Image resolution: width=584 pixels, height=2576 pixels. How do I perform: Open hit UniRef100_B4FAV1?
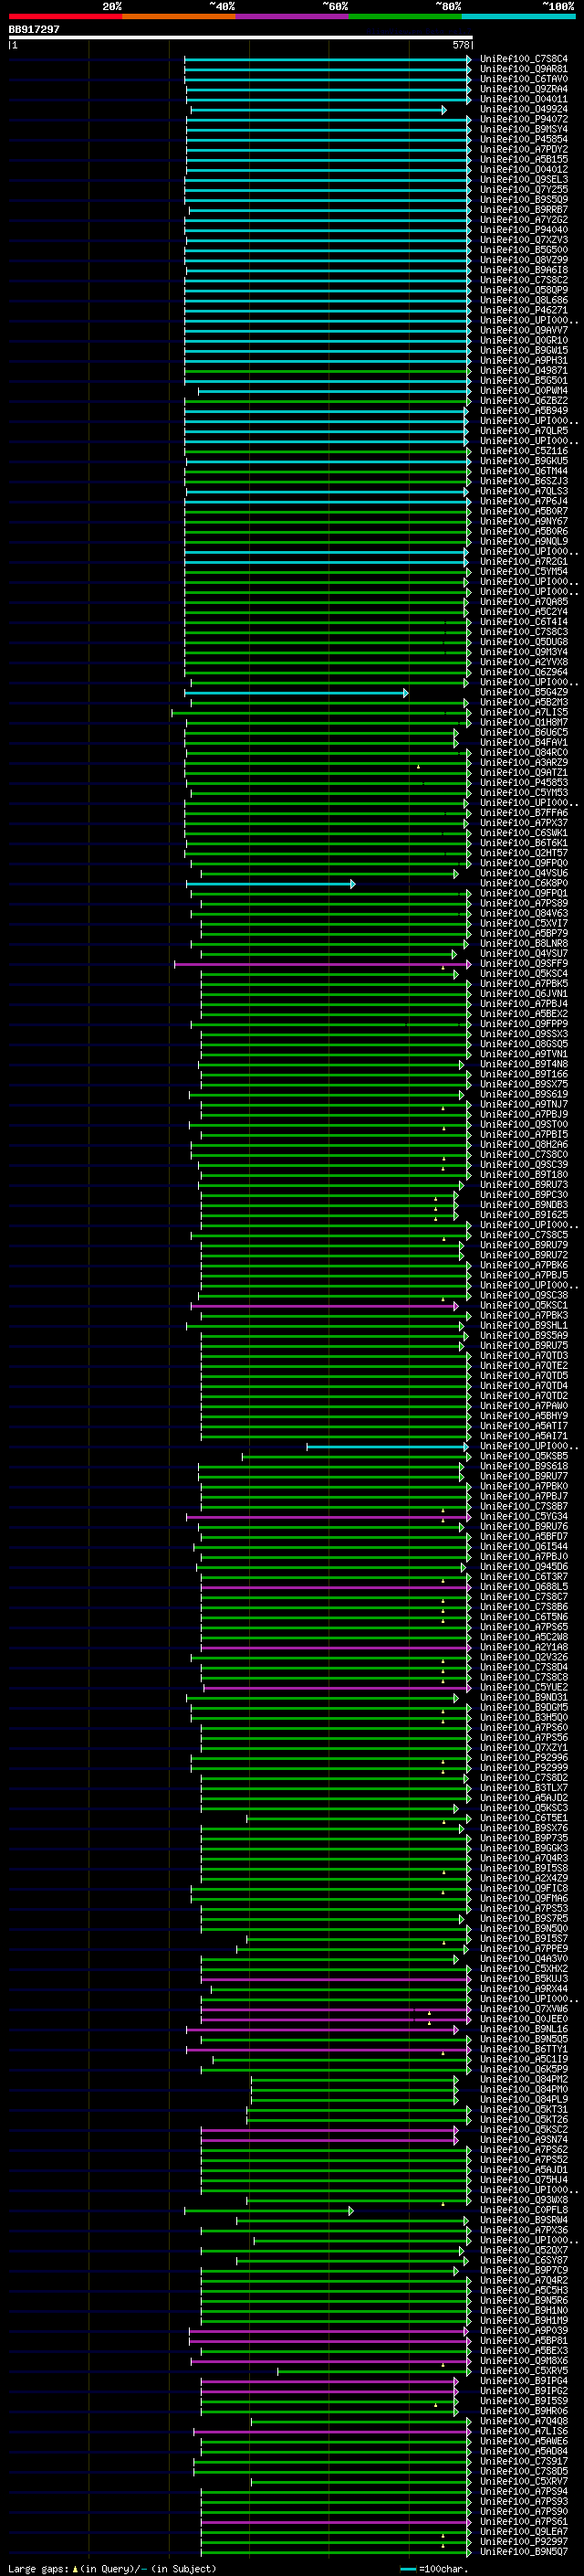[523, 743]
